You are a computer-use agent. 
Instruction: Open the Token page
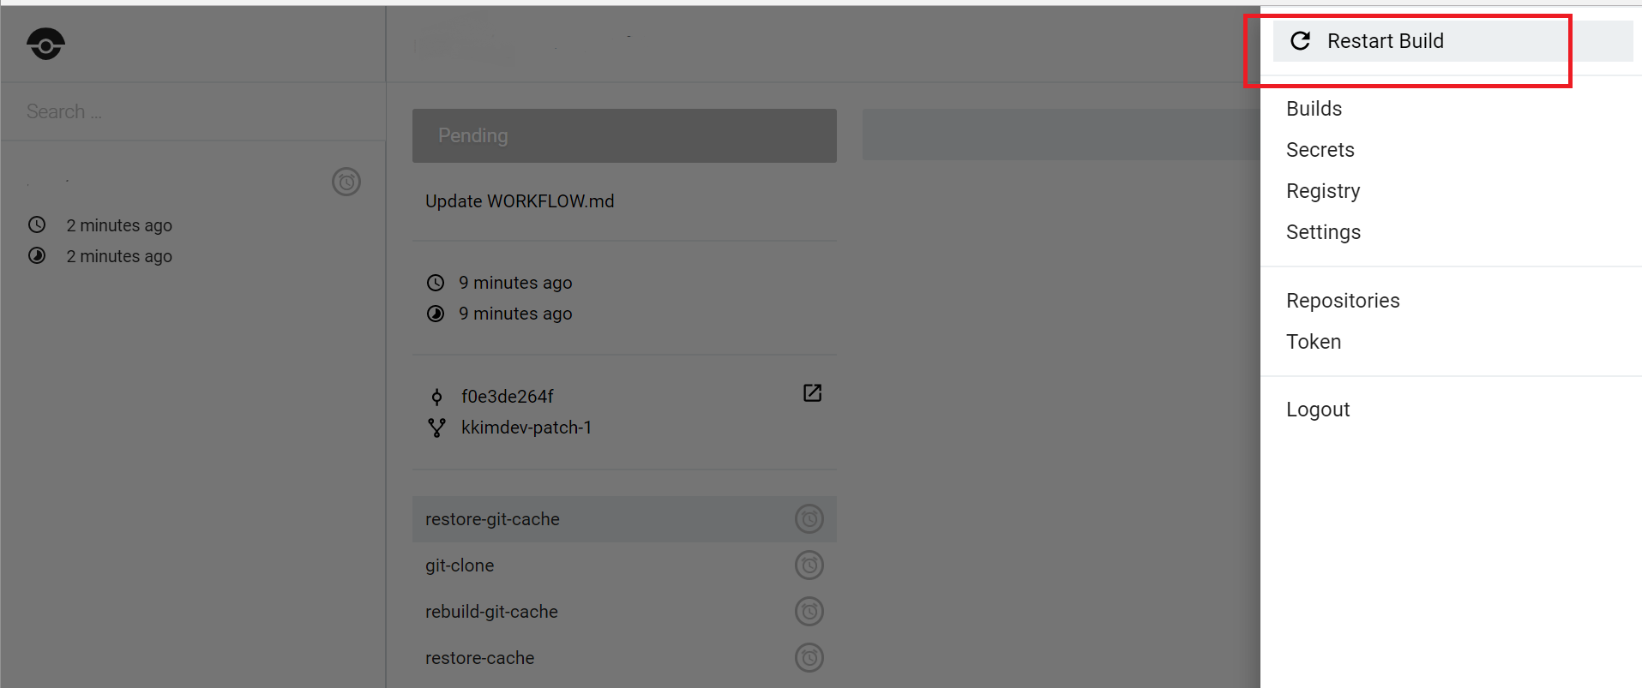1314,342
